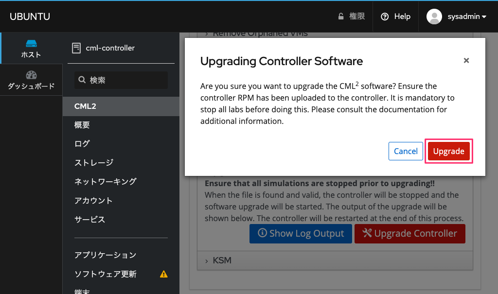Select CML2 in the sidebar
Image resolution: width=498 pixels, height=294 pixels.
point(121,106)
